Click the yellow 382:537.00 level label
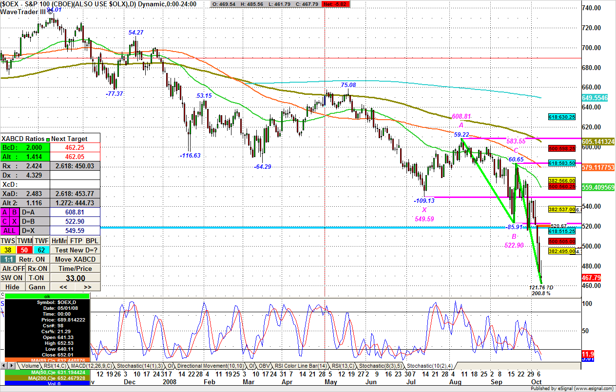616x392 pixels. coord(562,209)
